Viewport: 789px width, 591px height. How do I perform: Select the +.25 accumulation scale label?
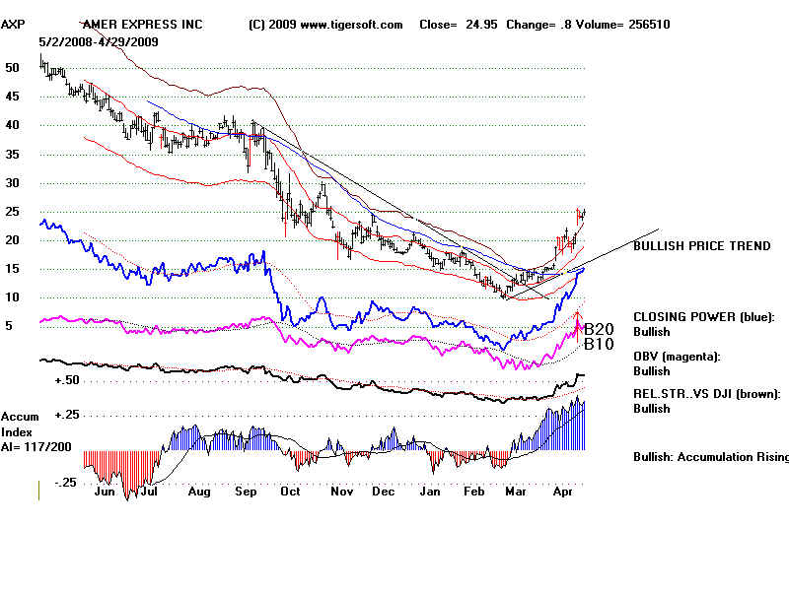coord(67,415)
